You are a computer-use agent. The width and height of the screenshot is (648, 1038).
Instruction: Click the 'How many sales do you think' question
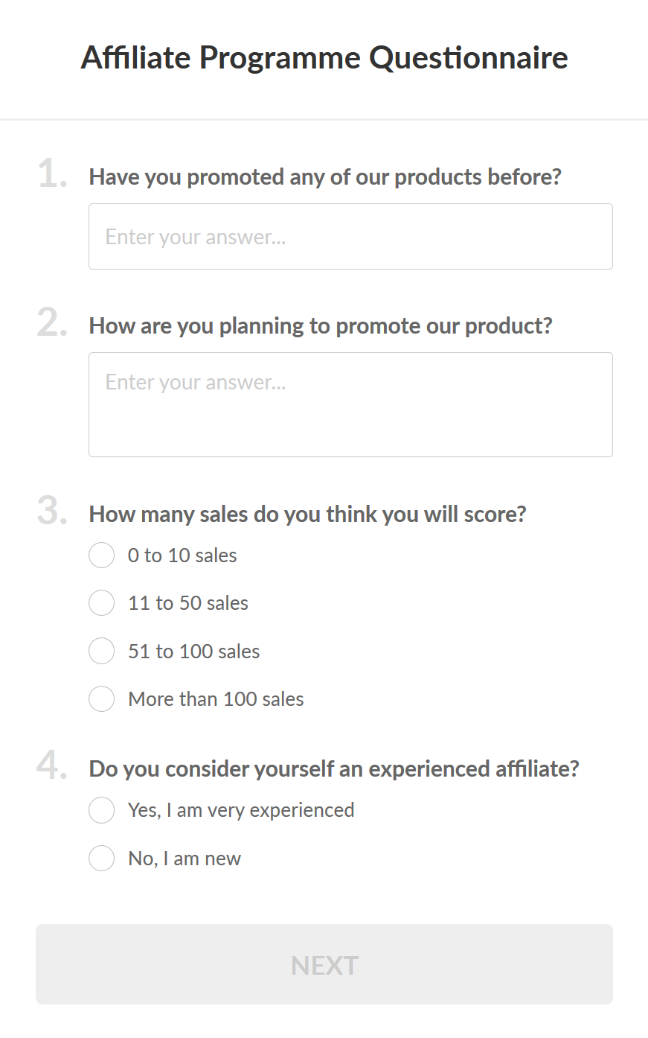(x=307, y=515)
